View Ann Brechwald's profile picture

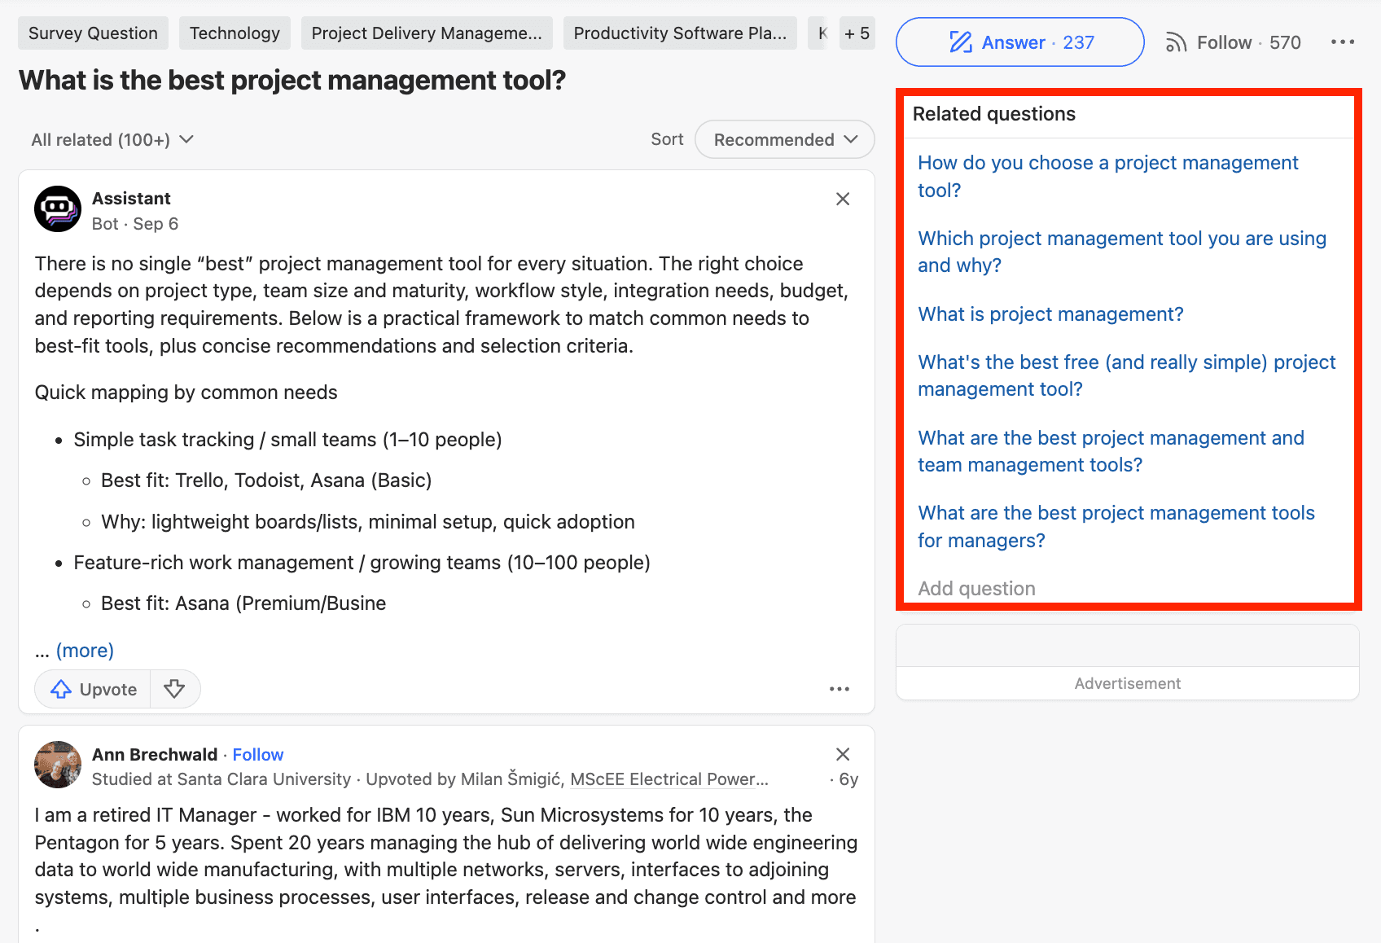tap(58, 765)
